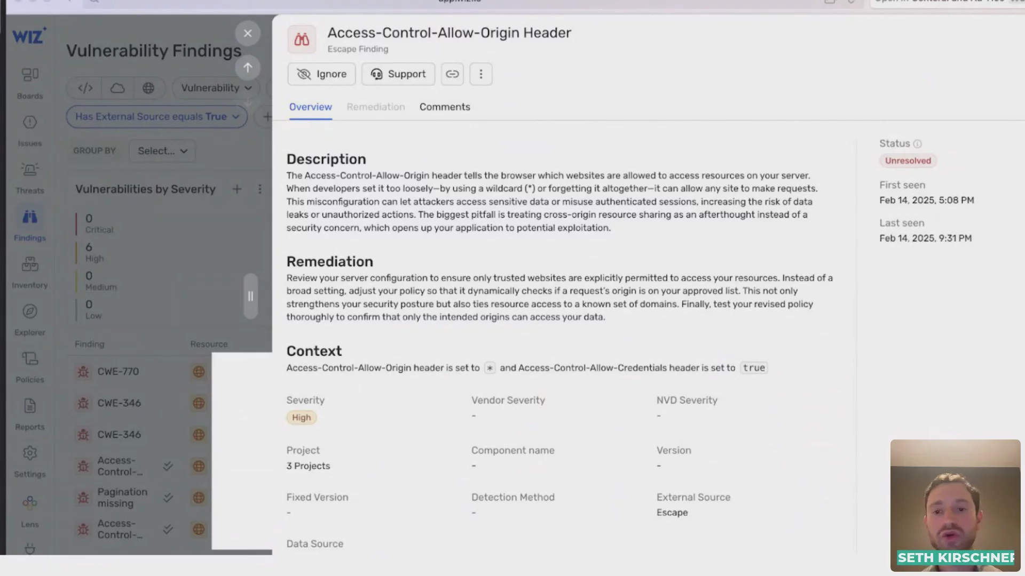
Task: Open Policies in the sidebar
Action: point(30,367)
